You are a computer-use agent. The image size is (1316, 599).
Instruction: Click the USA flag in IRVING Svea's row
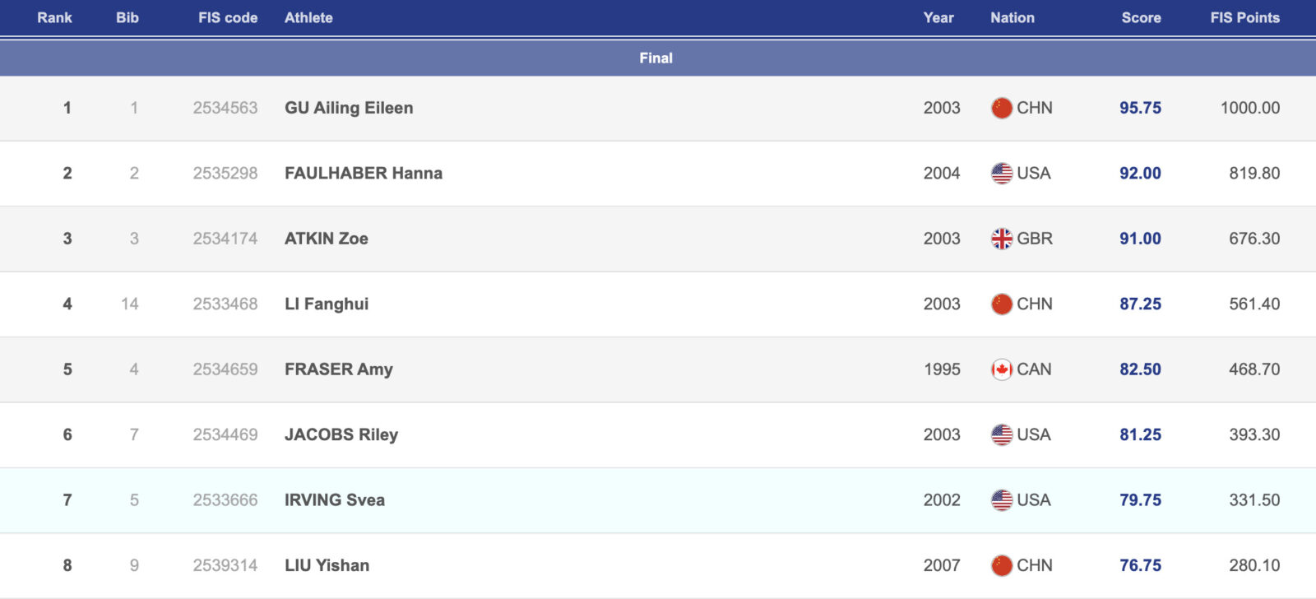[x=1001, y=500]
